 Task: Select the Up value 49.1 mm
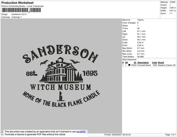click(141, 37)
